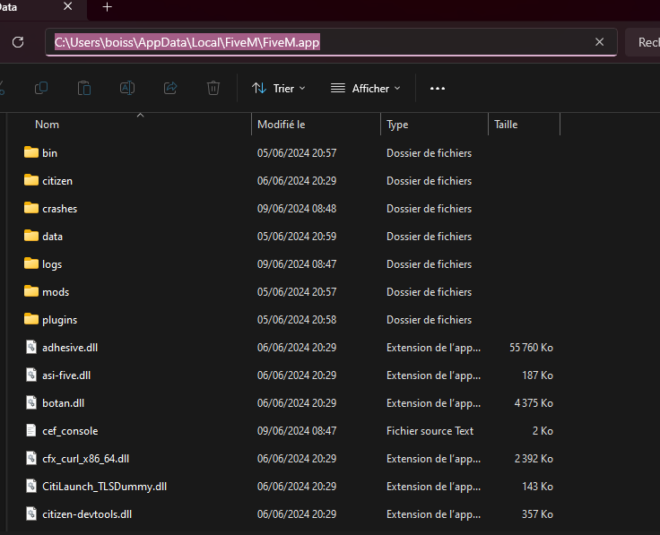Click the size 55 760 Ko

(x=531, y=348)
